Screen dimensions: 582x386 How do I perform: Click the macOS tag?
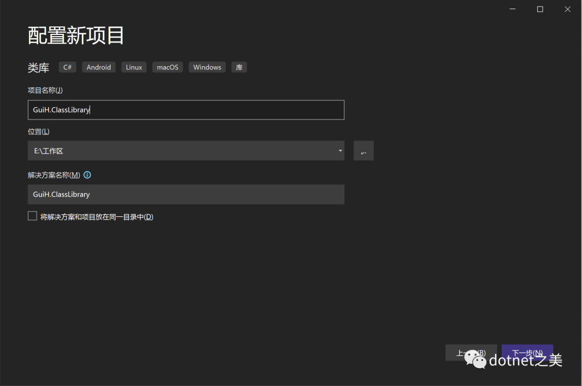[168, 67]
